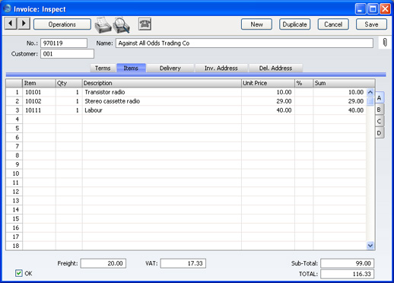Click Stereo cassette radio description cell
394x283 pixels.
(162, 101)
